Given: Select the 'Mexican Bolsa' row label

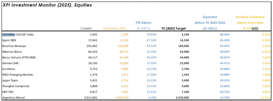Looking at the screenshot, I should coord(12,52).
